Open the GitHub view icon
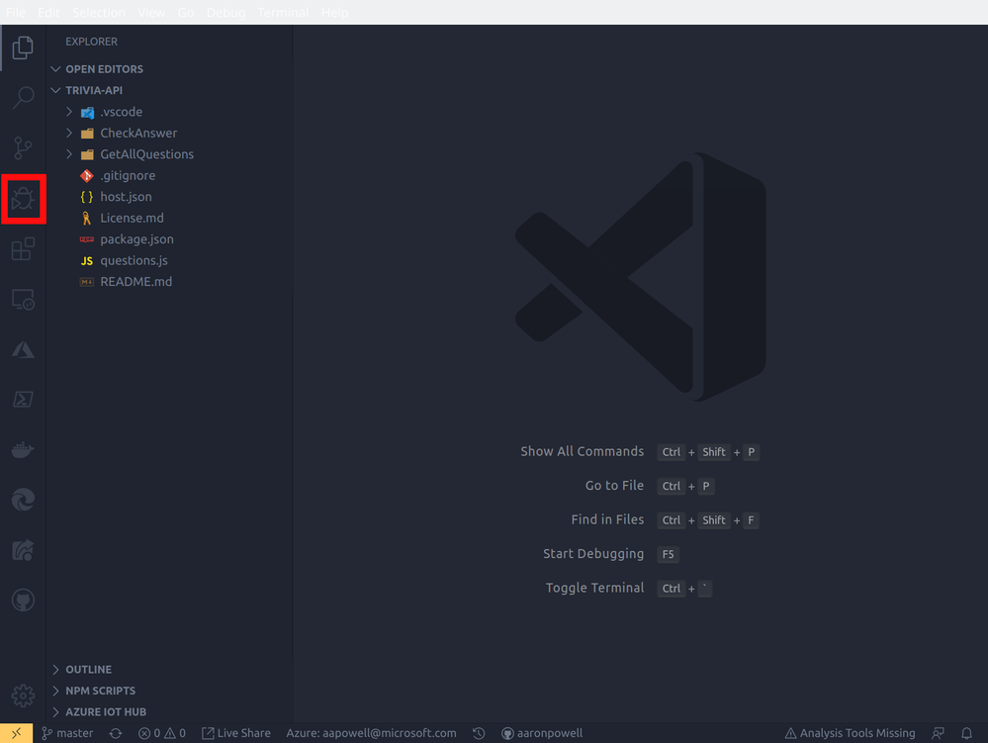 tap(23, 600)
